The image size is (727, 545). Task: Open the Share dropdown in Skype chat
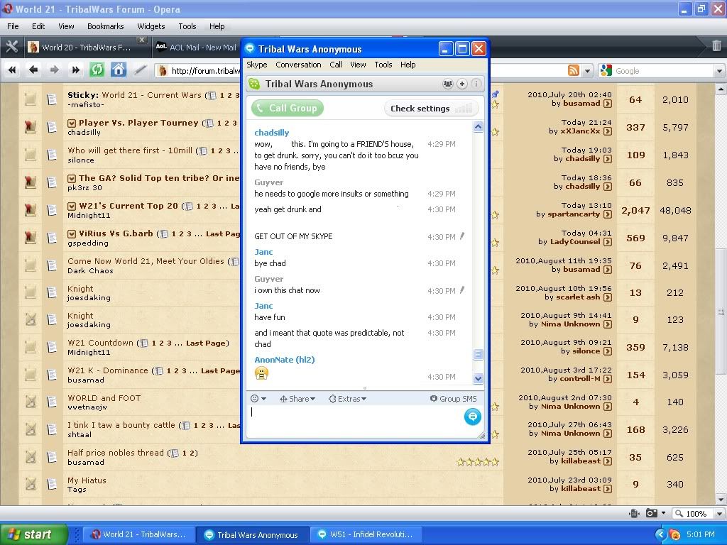[297, 399]
